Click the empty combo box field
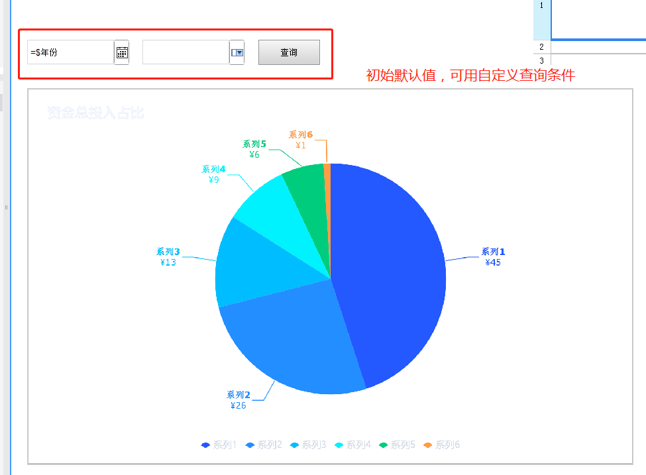 tap(186, 52)
